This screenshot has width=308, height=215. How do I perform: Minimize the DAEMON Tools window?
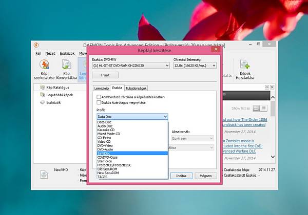(251, 45)
